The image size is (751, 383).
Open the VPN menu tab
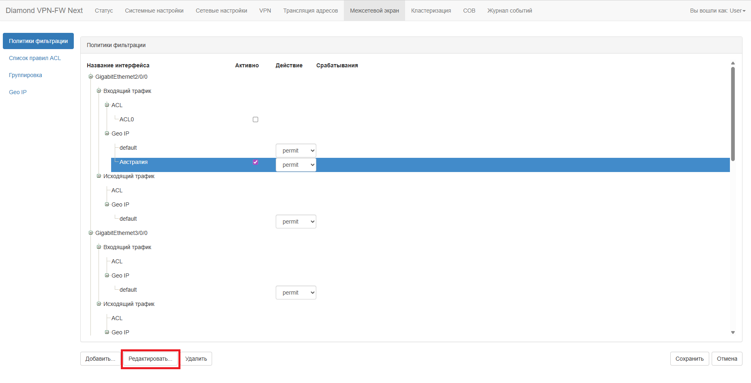click(265, 11)
